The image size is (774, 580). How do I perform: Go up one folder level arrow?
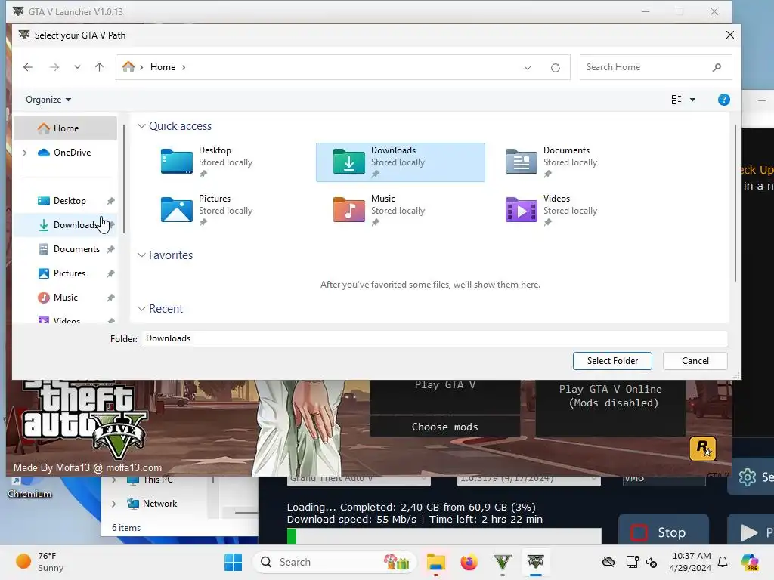coord(99,67)
